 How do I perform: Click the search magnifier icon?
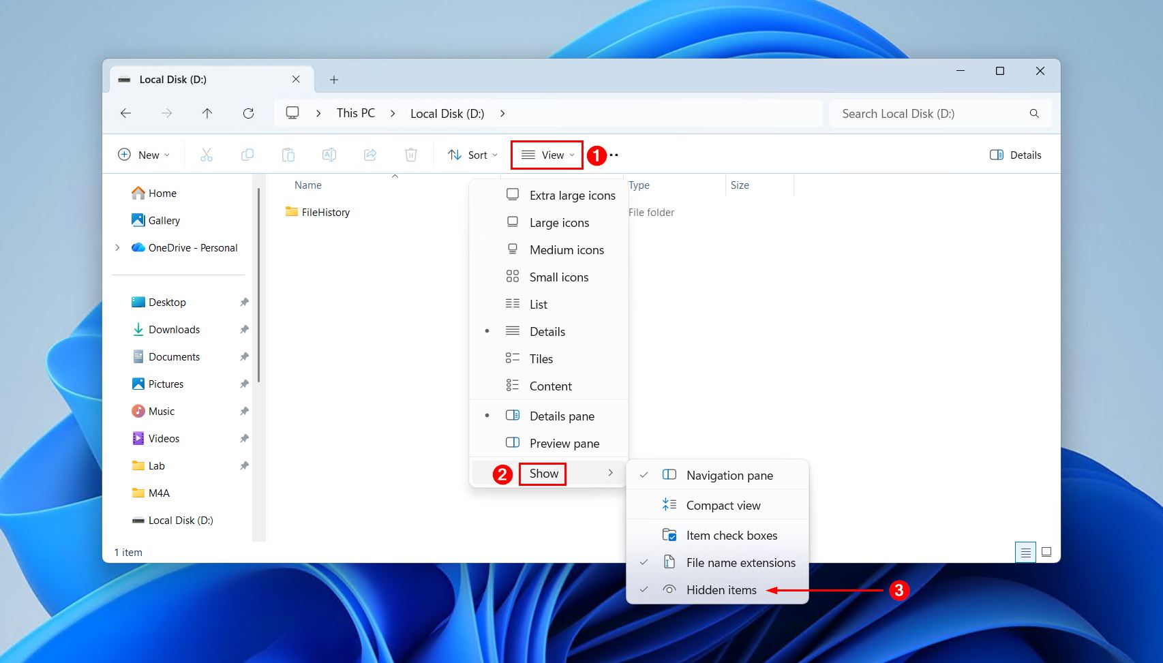[1034, 113]
